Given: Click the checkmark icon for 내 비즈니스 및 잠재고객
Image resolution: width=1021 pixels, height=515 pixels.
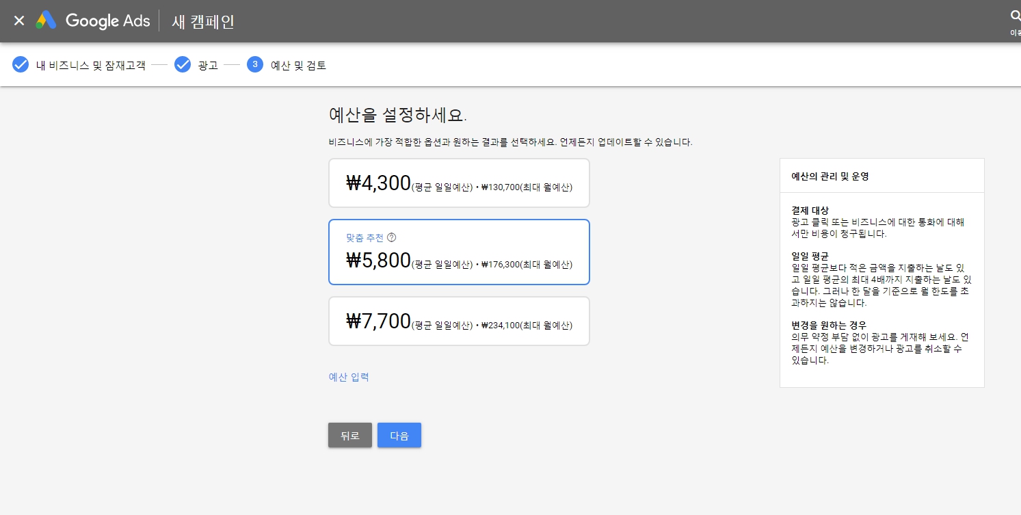Looking at the screenshot, I should (x=21, y=65).
